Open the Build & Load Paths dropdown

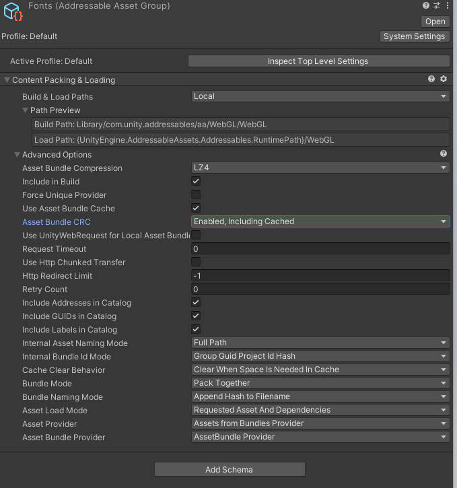click(320, 96)
